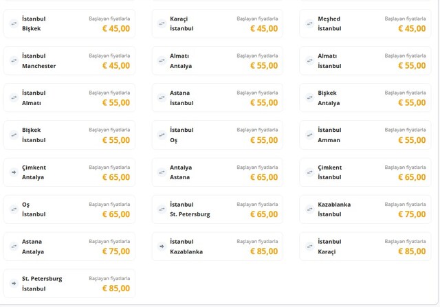Click the € 75,00 price on Astana–Antalya
This screenshot has width=440, height=307.
pyautogui.click(x=116, y=251)
